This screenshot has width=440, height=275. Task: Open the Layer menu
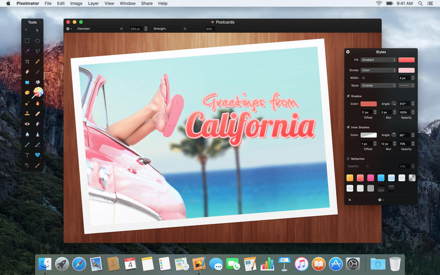coord(93,3)
